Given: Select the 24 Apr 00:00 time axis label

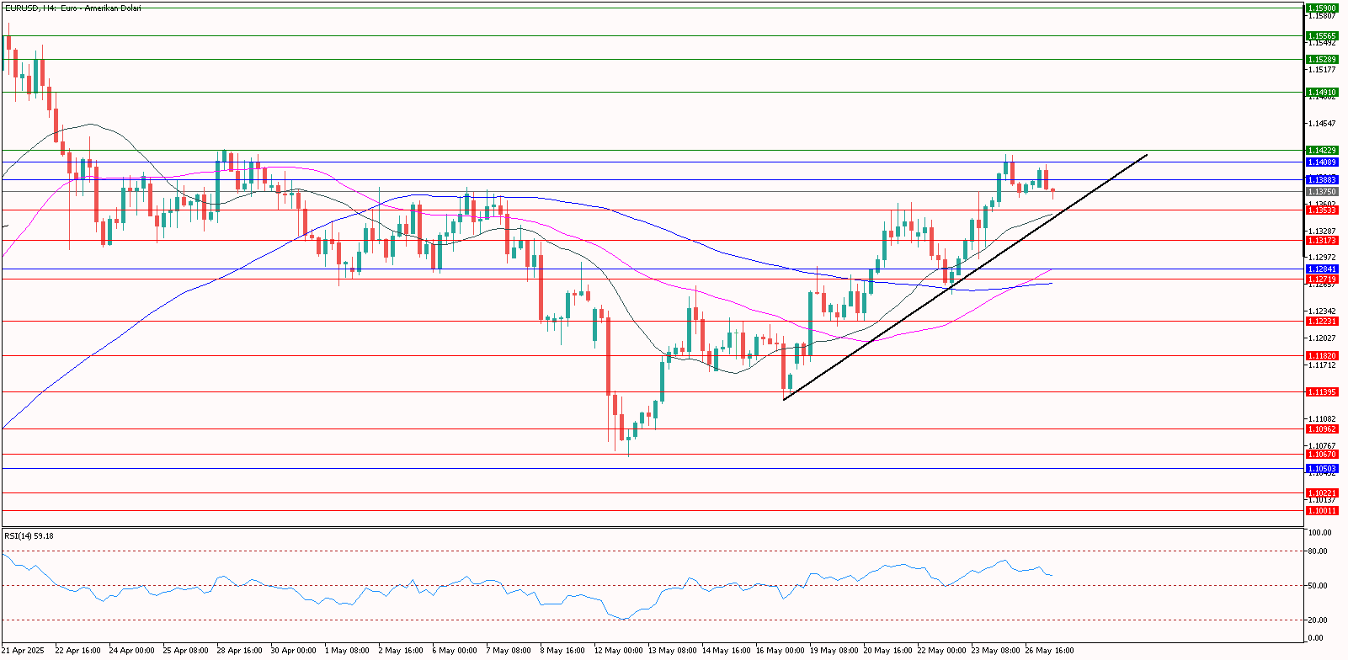Looking at the screenshot, I should (131, 651).
